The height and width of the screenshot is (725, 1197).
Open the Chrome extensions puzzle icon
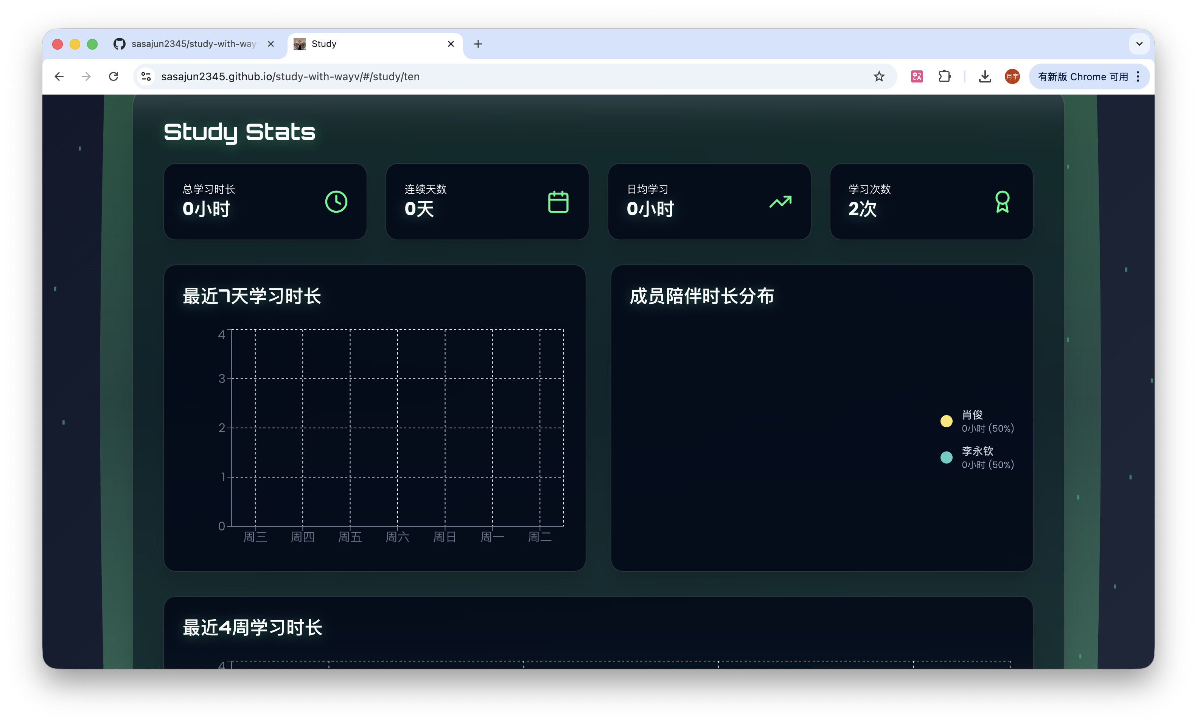(x=944, y=76)
